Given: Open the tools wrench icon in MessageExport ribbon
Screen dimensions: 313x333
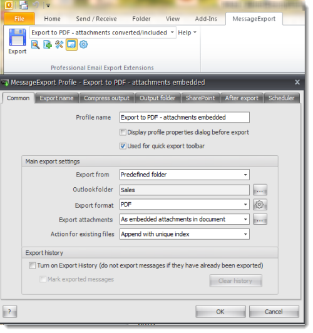Looking at the screenshot, I should [x=59, y=44].
